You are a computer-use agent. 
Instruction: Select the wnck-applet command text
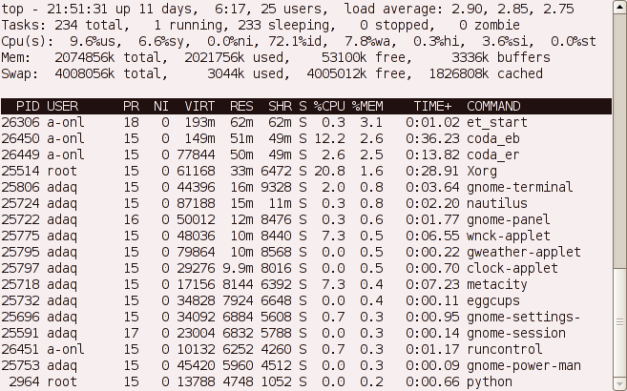click(509, 237)
